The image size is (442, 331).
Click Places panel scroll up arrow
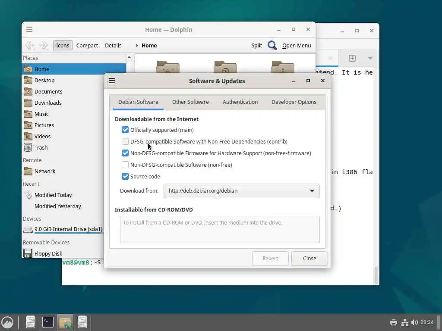pyautogui.click(x=129, y=57)
